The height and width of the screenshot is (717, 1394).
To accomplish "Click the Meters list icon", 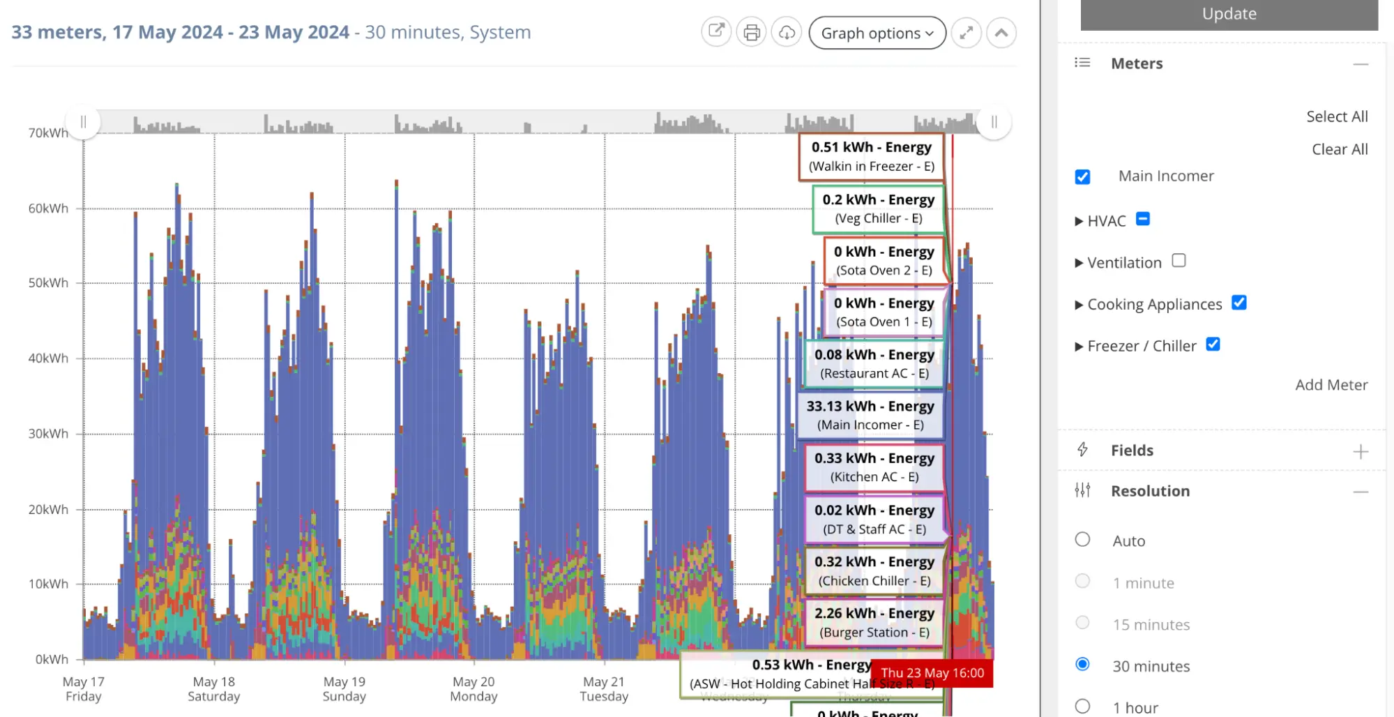I will (1082, 63).
